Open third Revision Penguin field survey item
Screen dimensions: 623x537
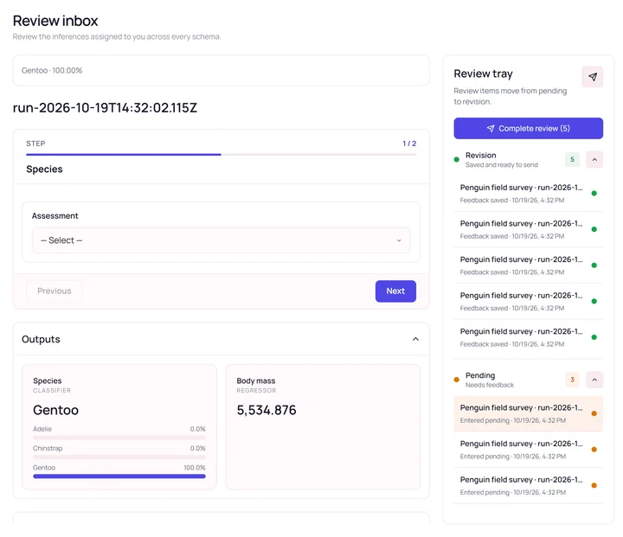click(x=528, y=265)
